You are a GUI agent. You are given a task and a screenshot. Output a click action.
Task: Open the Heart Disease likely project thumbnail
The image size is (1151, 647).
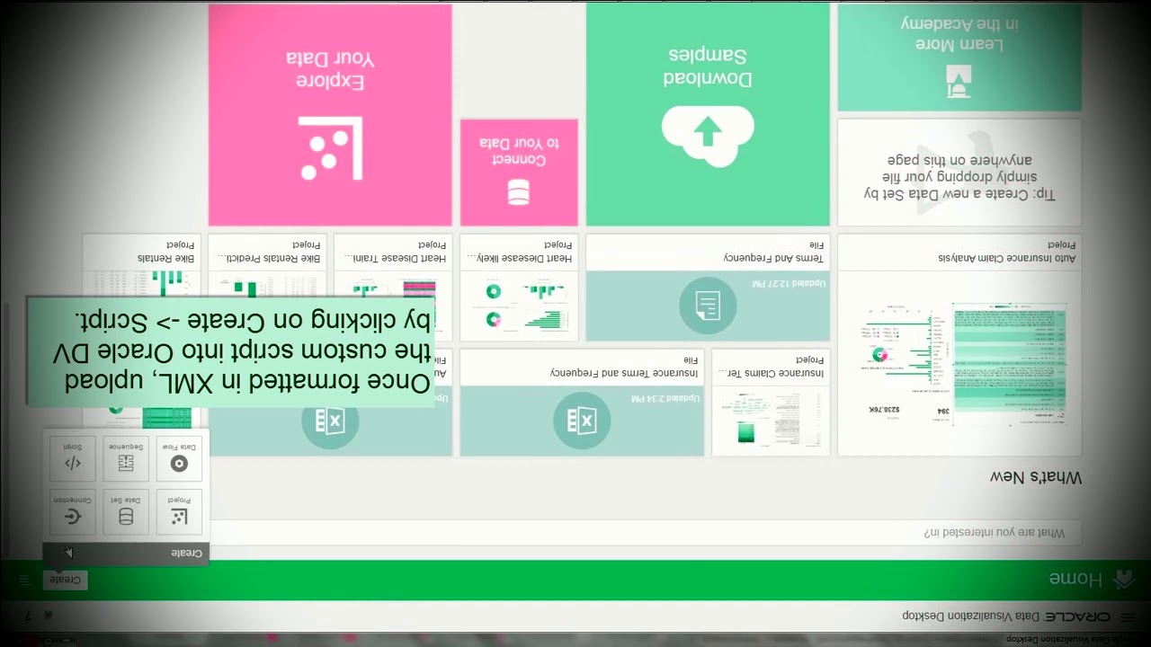519,288
